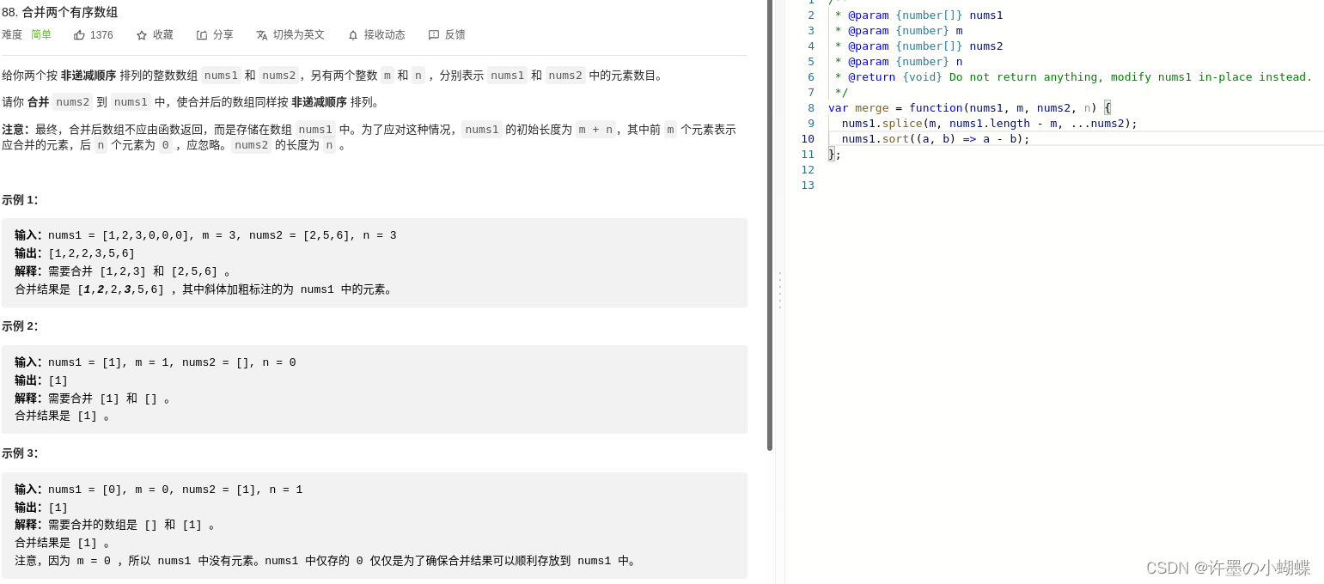The height and width of the screenshot is (584, 1324).
Task: Click the 简单 difficulty label
Action: [x=41, y=35]
